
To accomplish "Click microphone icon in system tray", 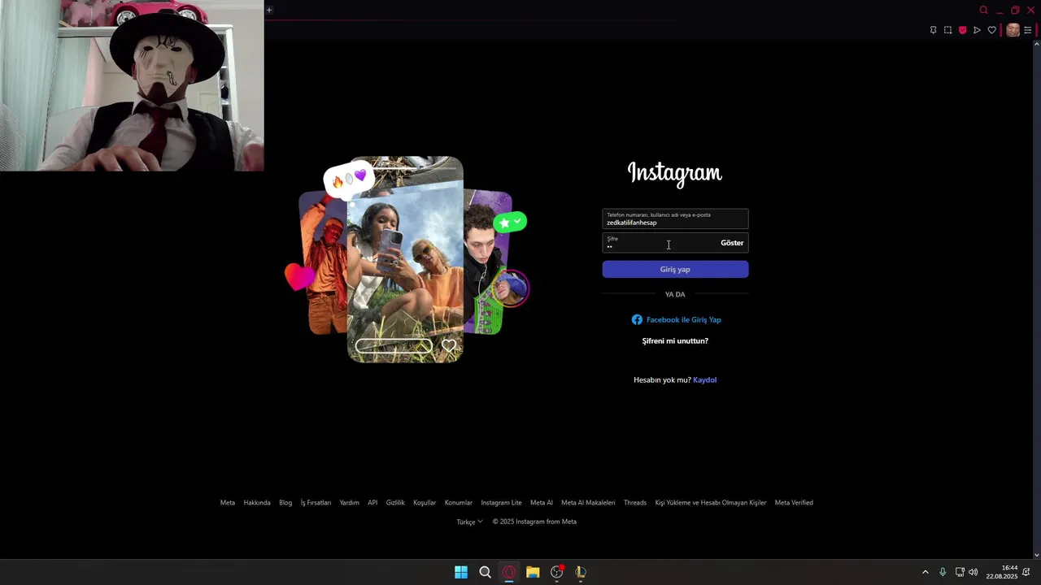I will pyautogui.click(x=943, y=572).
